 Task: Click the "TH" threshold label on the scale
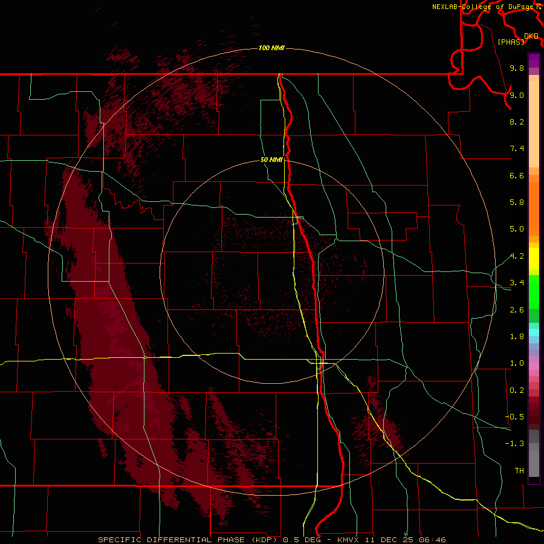pos(519,471)
